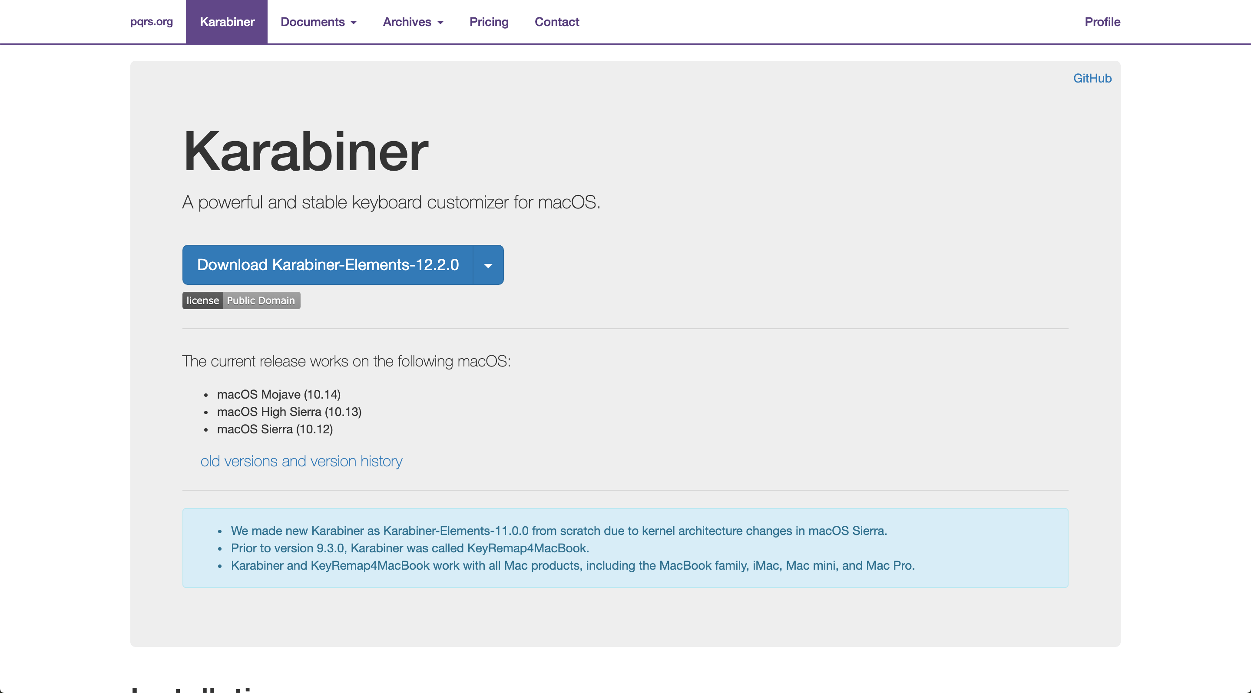Open the Profile page
Image resolution: width=1251 pixels, height=693 pixels.
pyautogui.click(x=1102, y=22)
